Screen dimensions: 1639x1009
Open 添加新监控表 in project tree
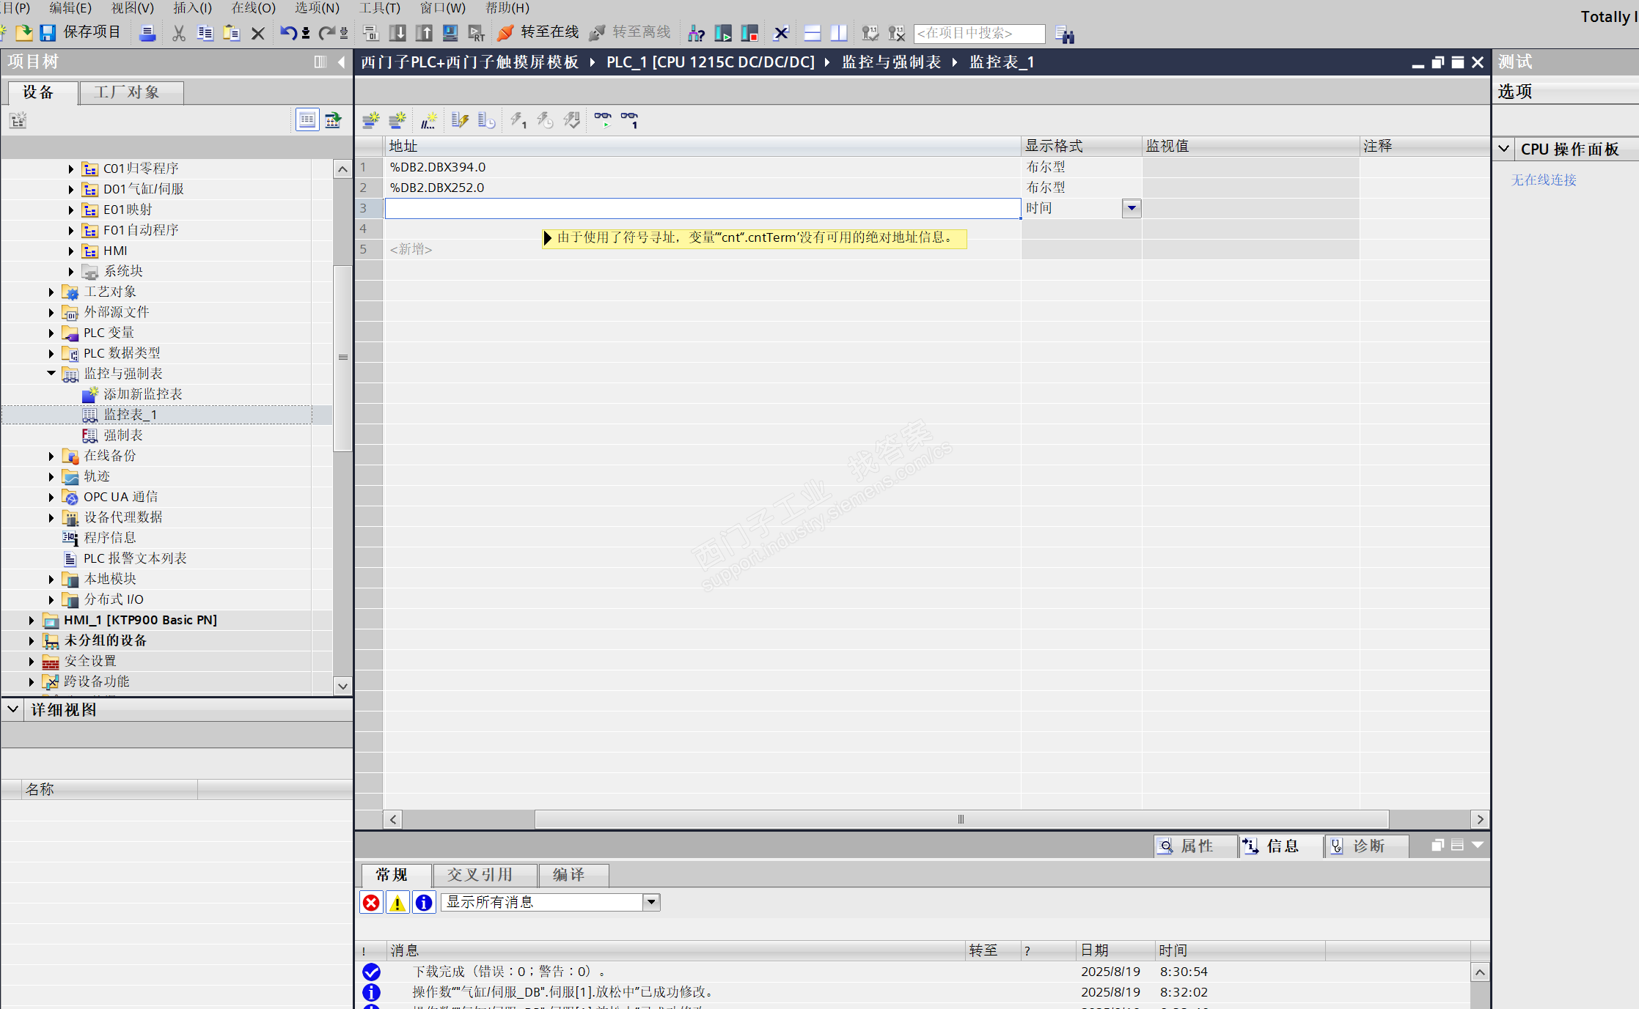pos(142,394)
